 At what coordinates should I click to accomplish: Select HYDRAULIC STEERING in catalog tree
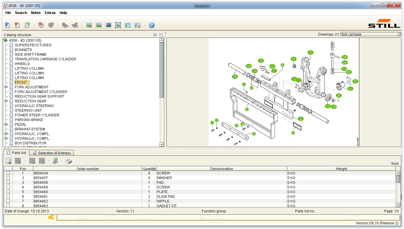(x=34, y=106)
